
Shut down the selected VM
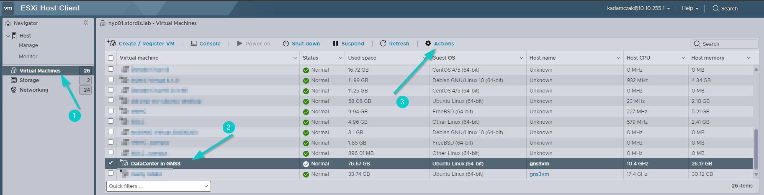coord(301,43)
